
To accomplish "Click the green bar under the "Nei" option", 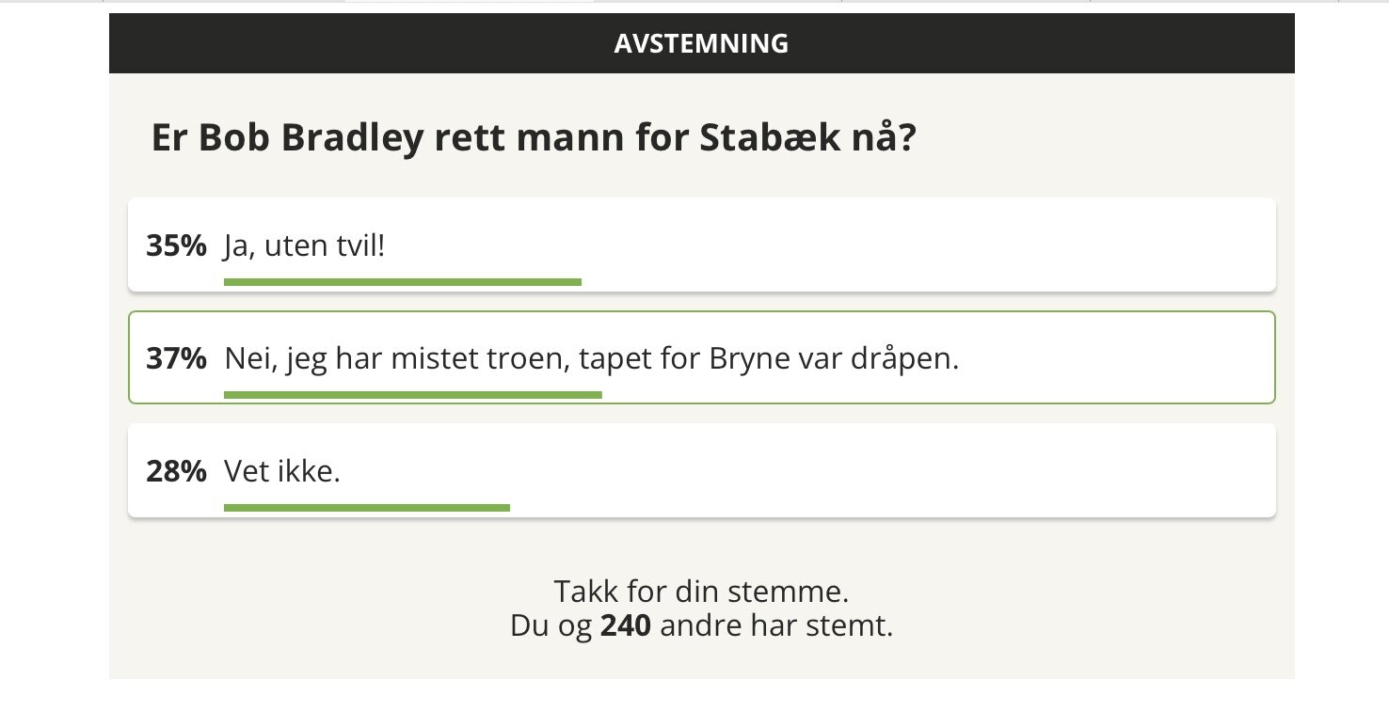I will [x=413, y=395].
